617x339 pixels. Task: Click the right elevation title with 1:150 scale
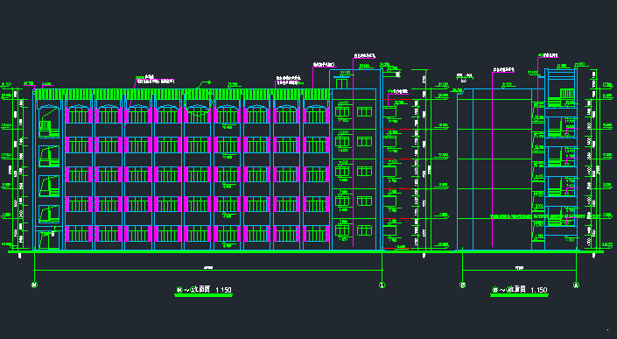(x=519, y=290)
